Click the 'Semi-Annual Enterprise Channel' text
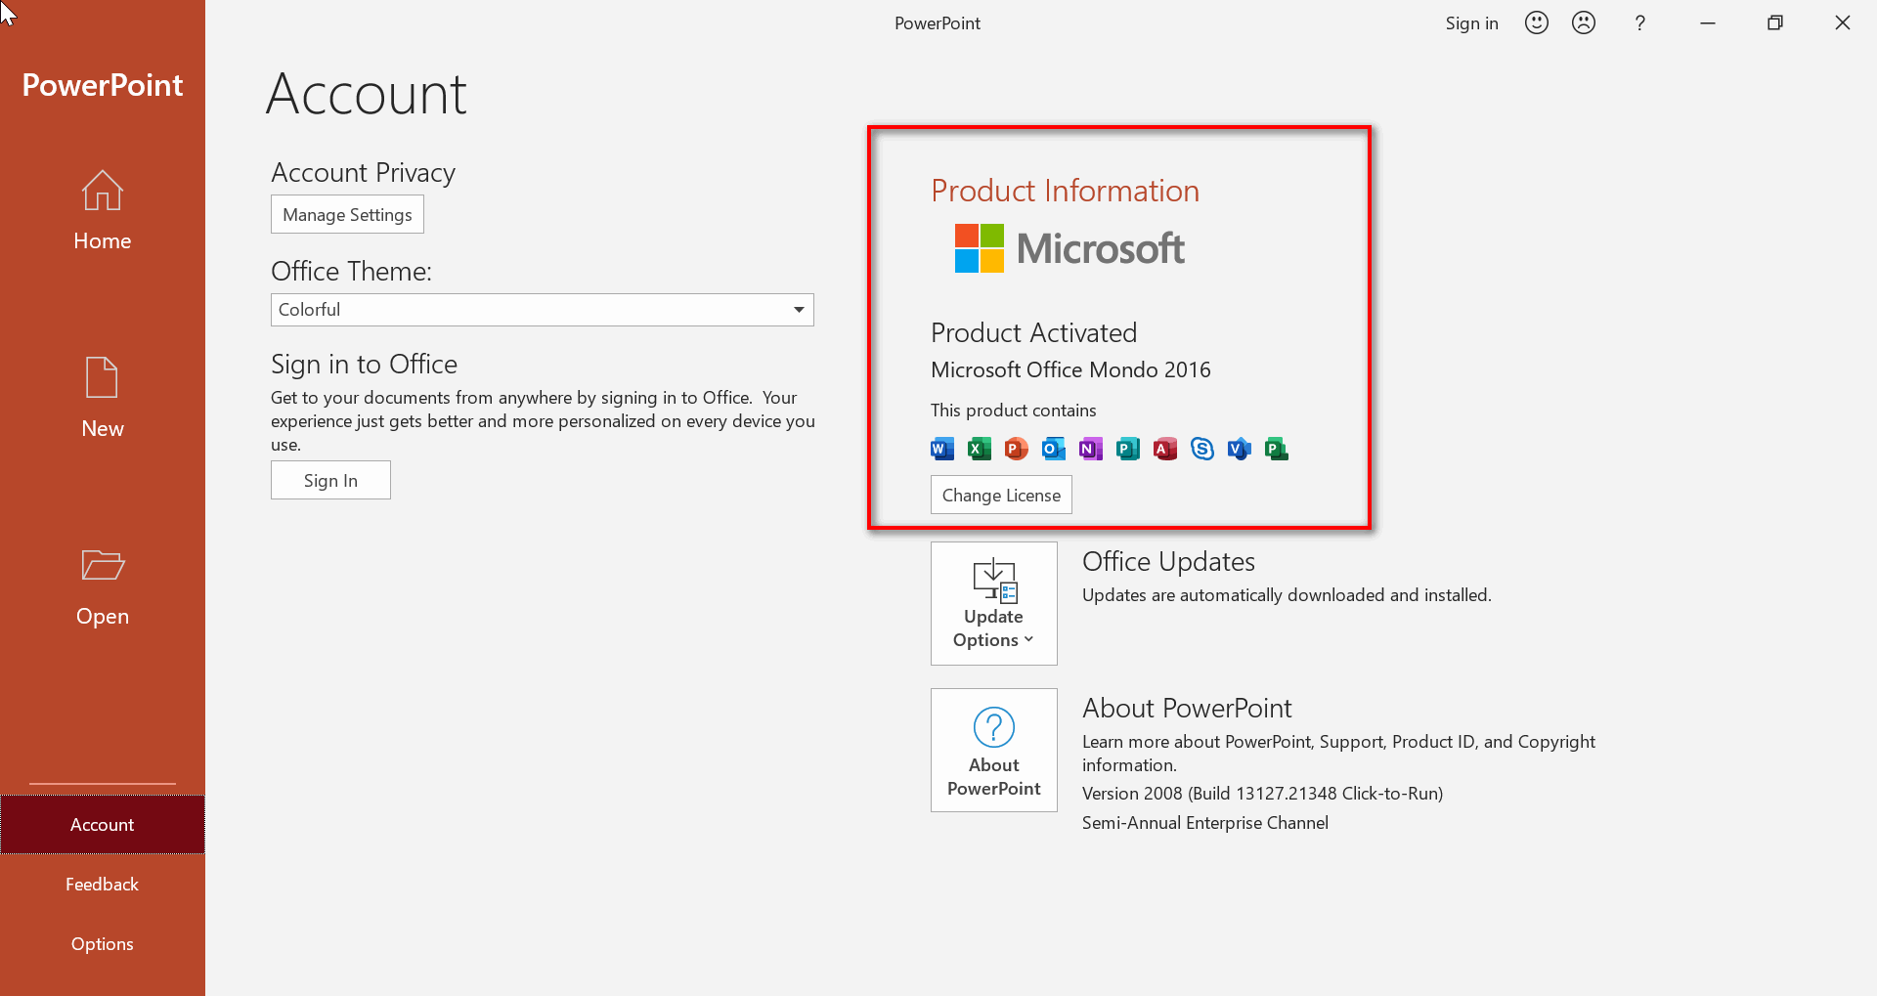 (x=1204, y=822)
